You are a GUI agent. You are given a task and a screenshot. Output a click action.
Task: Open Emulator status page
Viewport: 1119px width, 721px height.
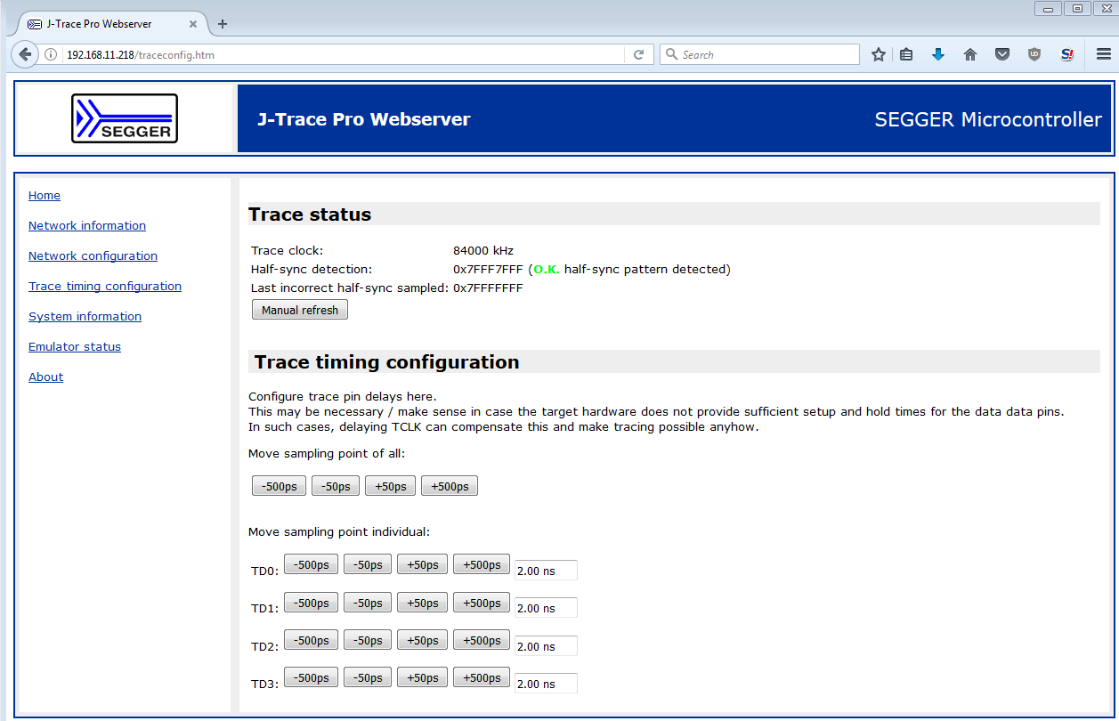coord(75,347)
